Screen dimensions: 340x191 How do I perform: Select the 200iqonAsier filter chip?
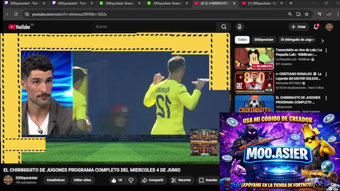[x=263, y=40]
